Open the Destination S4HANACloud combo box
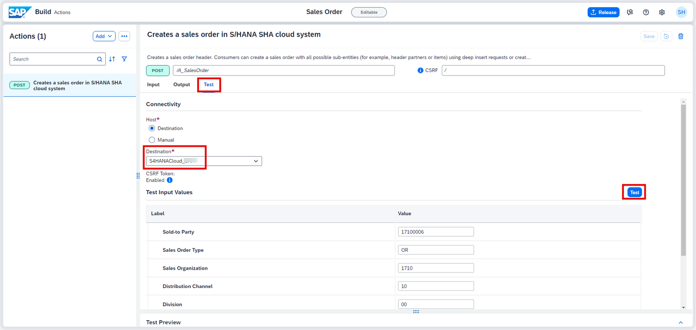Viewport: 696px width, 330px height. [204, 161]
